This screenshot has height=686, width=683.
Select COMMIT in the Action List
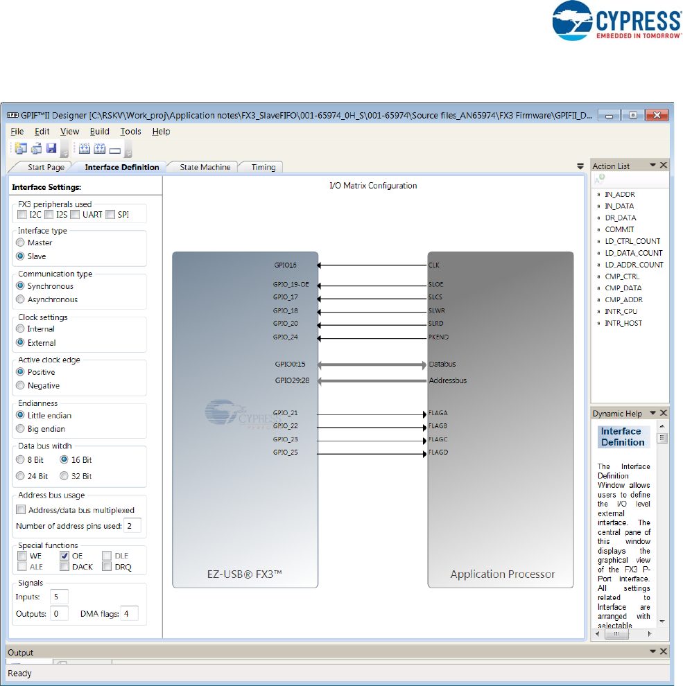619,229
